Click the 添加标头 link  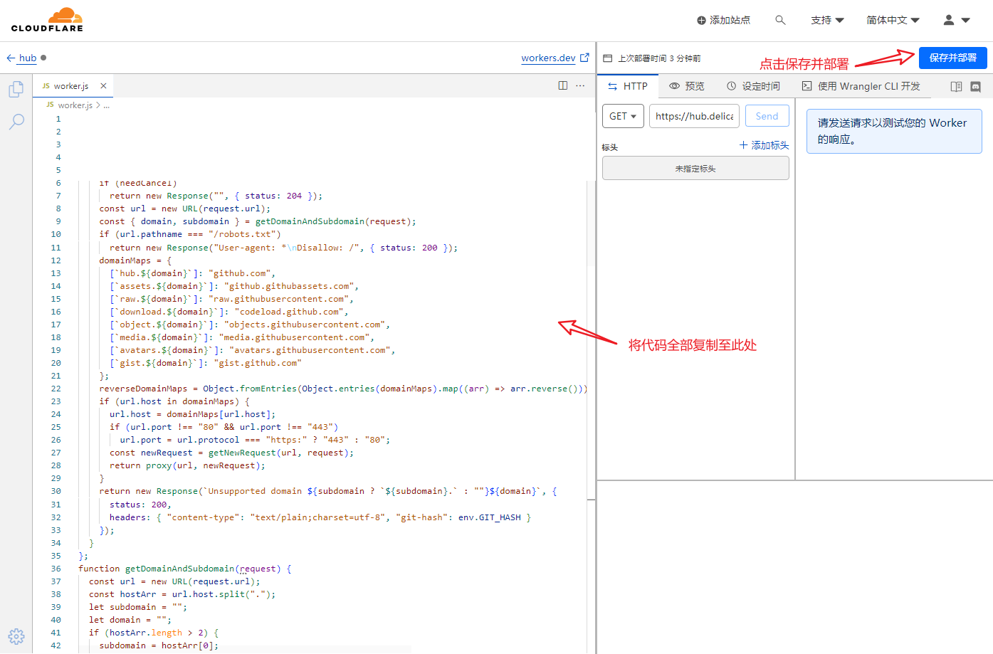tap(764, 145)
